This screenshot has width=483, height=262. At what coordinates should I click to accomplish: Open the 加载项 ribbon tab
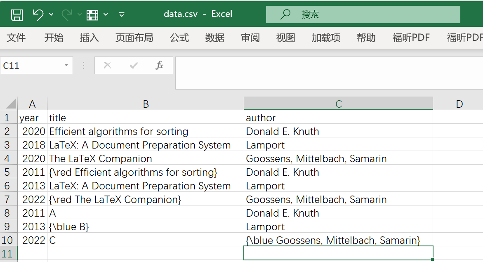point(326,38)
